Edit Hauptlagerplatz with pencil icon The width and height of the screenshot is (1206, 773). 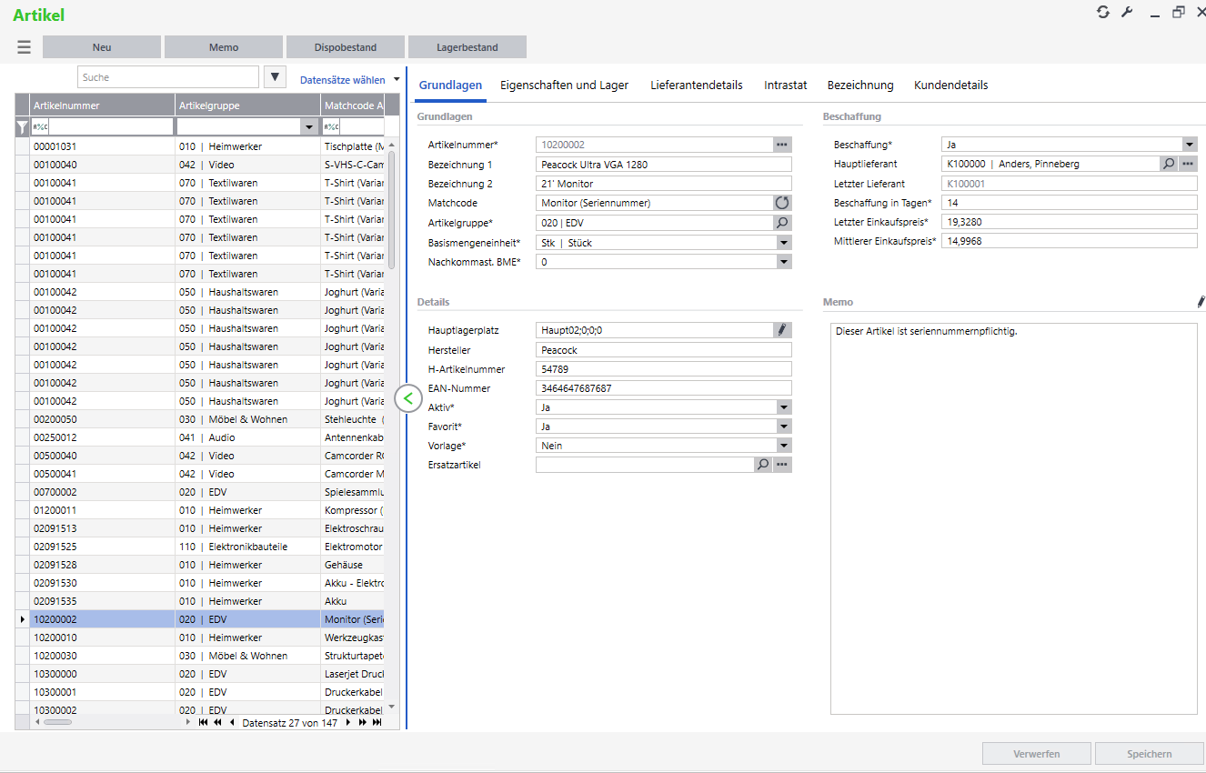(782, 330)
